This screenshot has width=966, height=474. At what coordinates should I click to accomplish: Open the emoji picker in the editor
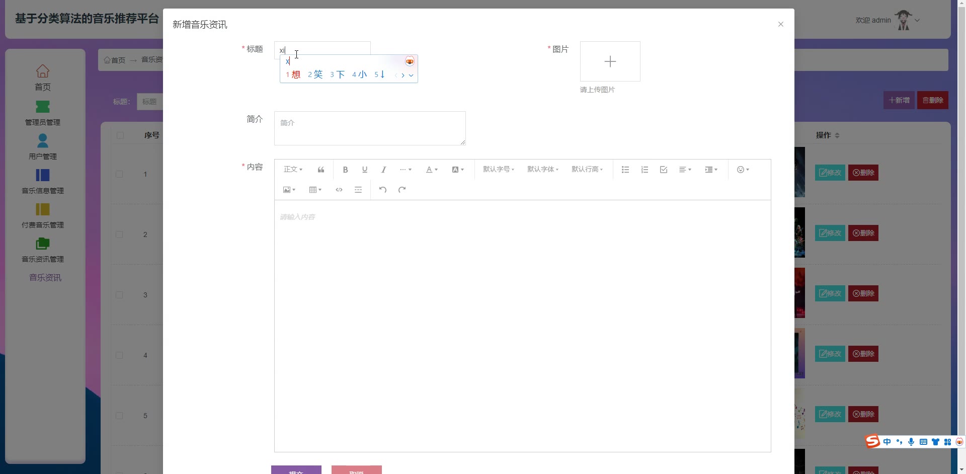click(743, 170)
